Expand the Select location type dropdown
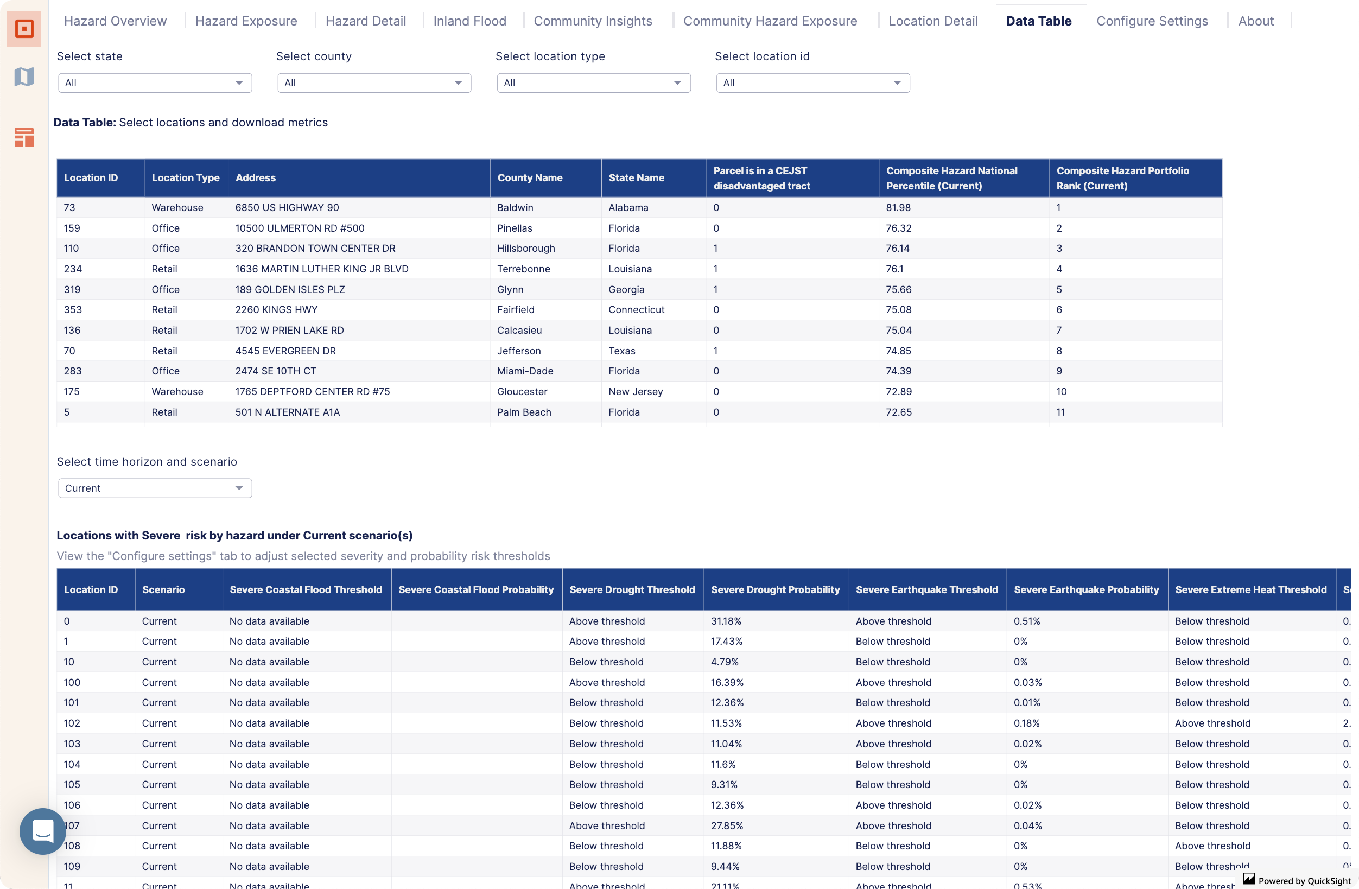This screenshot has width=1359, height=889. (593, 83)
